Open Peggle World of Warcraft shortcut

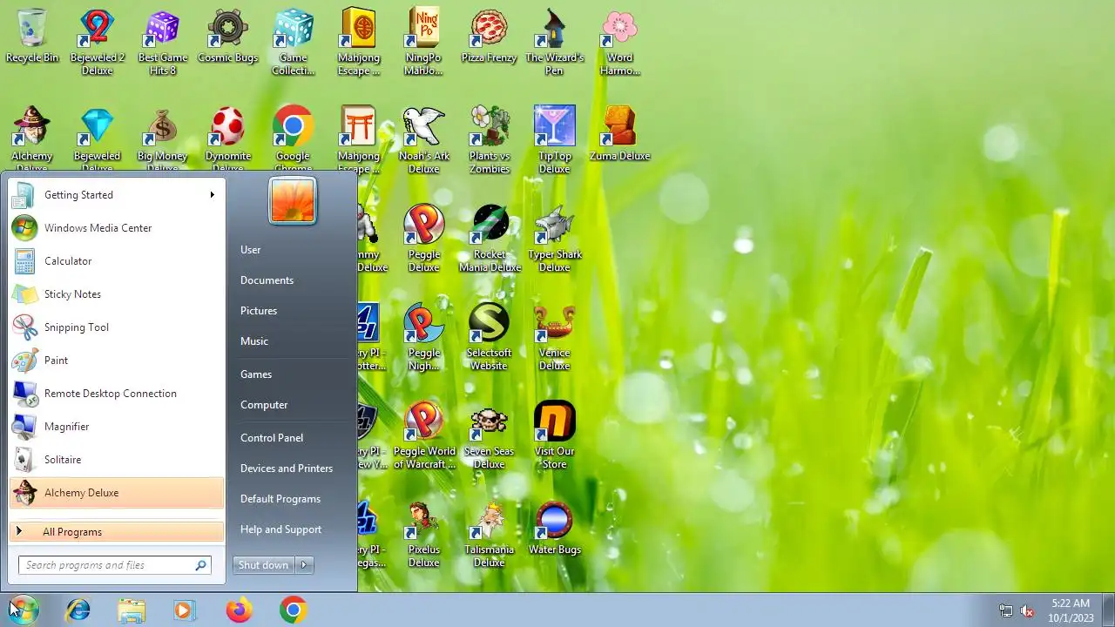coord(424,435)
